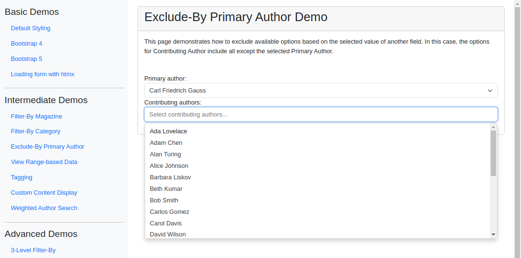Go to the Tagging demo
The image size is (521, 258).
pyautogui.click(x=22, y=177)
